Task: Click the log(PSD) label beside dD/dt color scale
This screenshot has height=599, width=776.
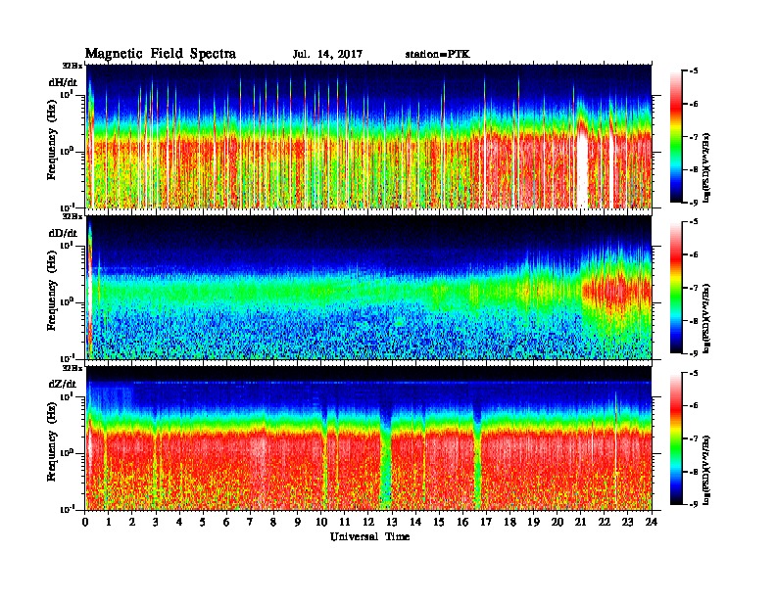Action: [x=707, y=318]
